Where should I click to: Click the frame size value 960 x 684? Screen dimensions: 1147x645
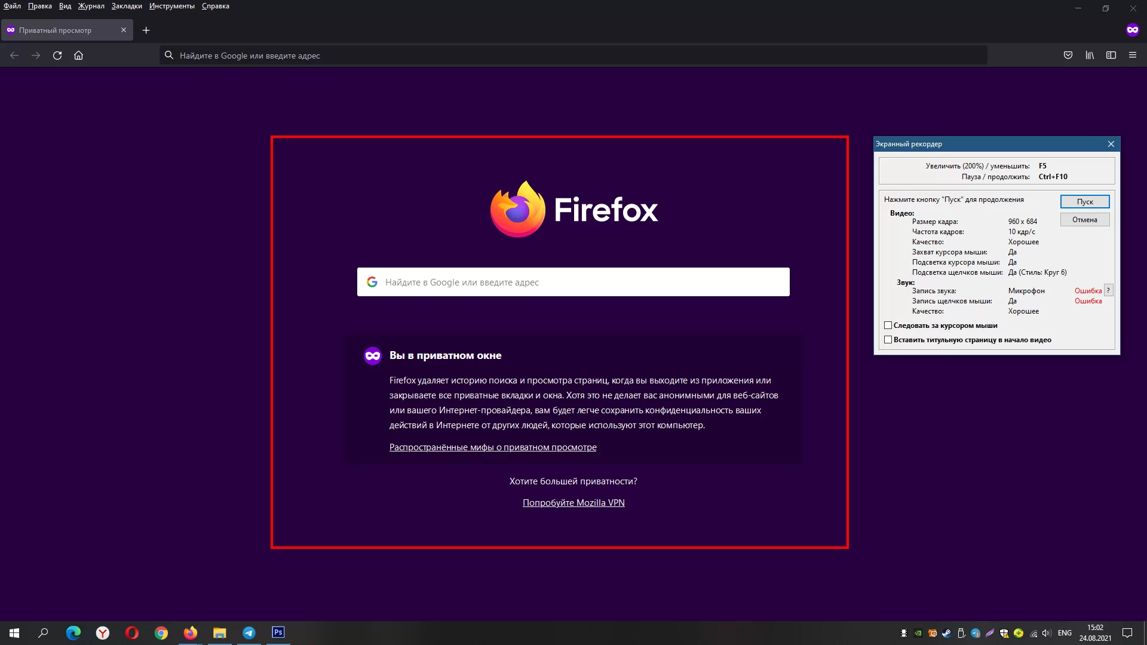[1023, 222]
